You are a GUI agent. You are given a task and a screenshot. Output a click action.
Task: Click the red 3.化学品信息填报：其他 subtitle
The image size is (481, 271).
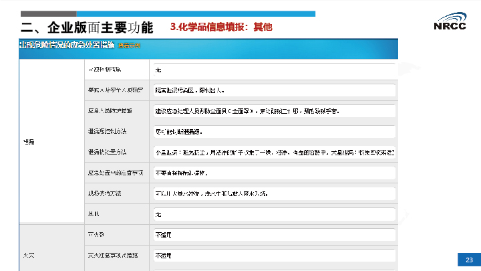click(221, 27)
